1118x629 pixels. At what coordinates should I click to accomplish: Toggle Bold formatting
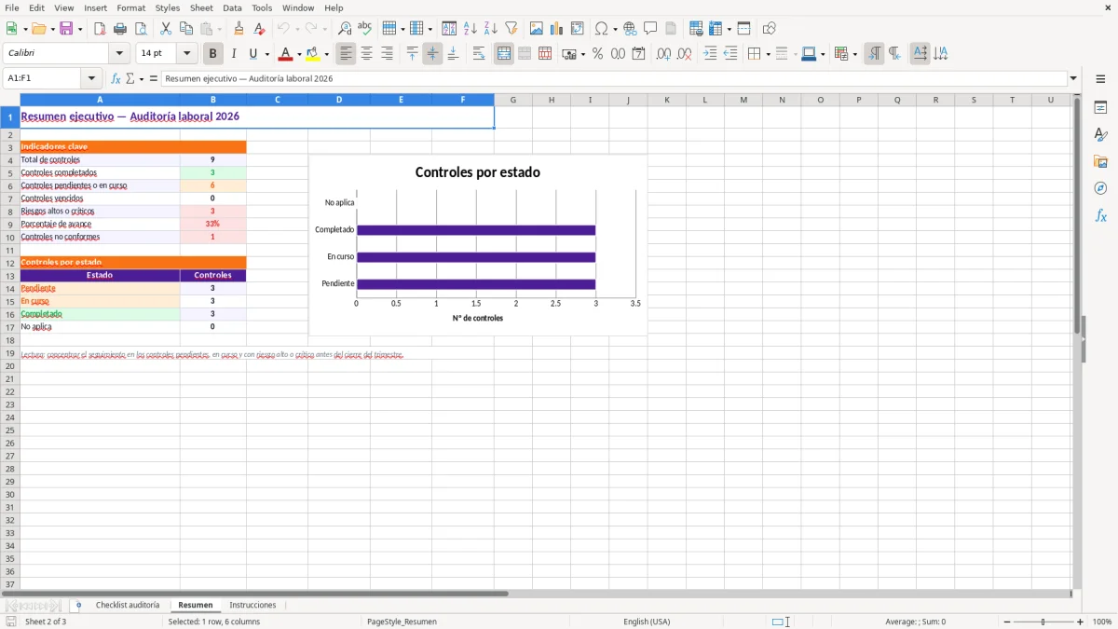[x=212, y=54]
